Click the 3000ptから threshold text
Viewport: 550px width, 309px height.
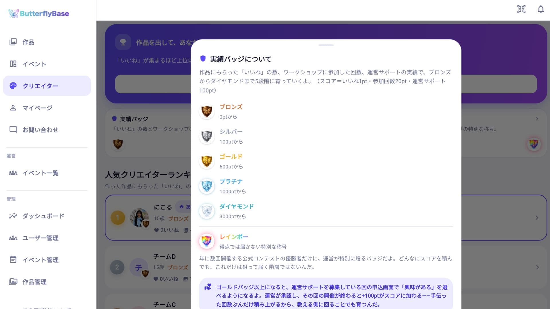coord(233,216)
